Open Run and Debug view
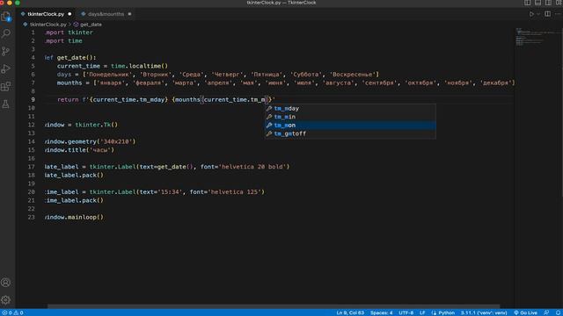This screenshot has height=316, width=563. point(6,68)
